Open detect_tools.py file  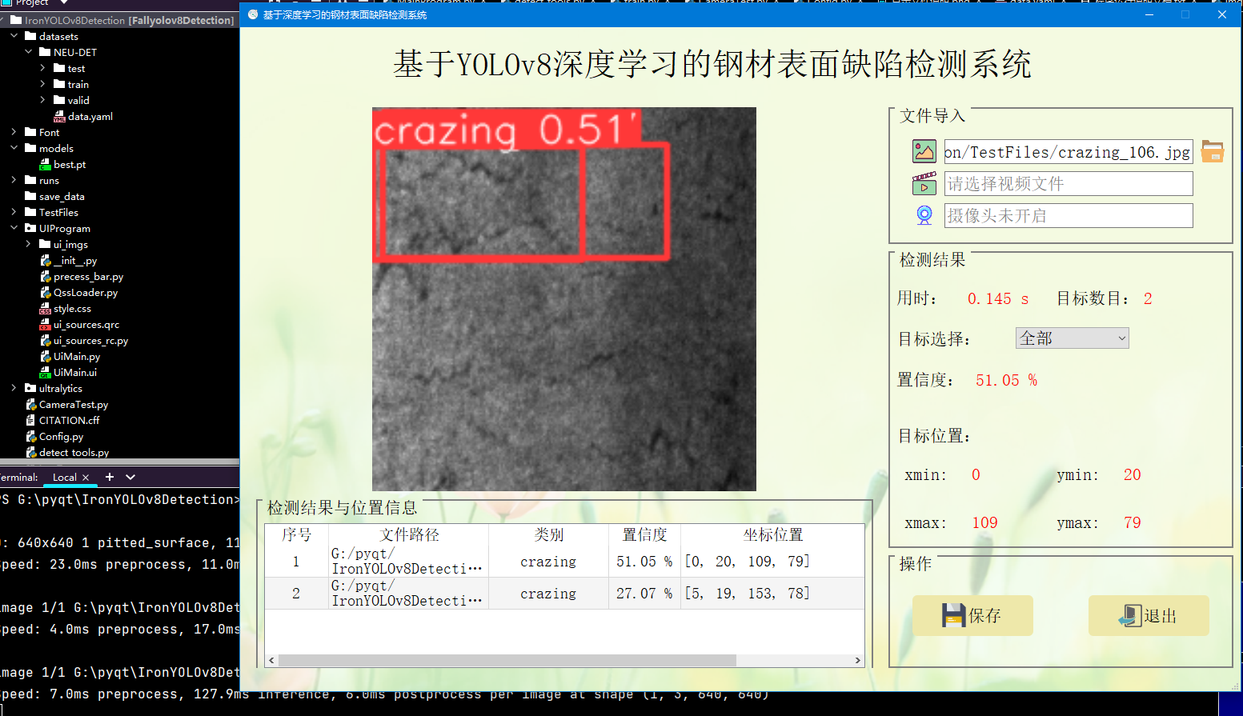click(x=67, y=452)
